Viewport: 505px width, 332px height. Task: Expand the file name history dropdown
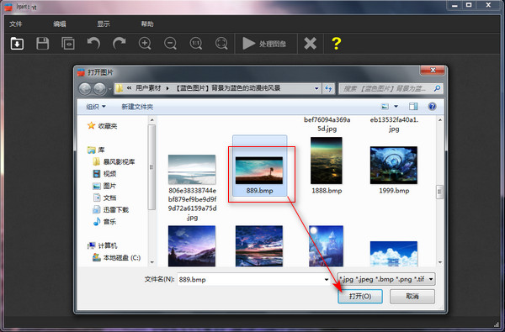pyautogui.click(x=327, y=279)
